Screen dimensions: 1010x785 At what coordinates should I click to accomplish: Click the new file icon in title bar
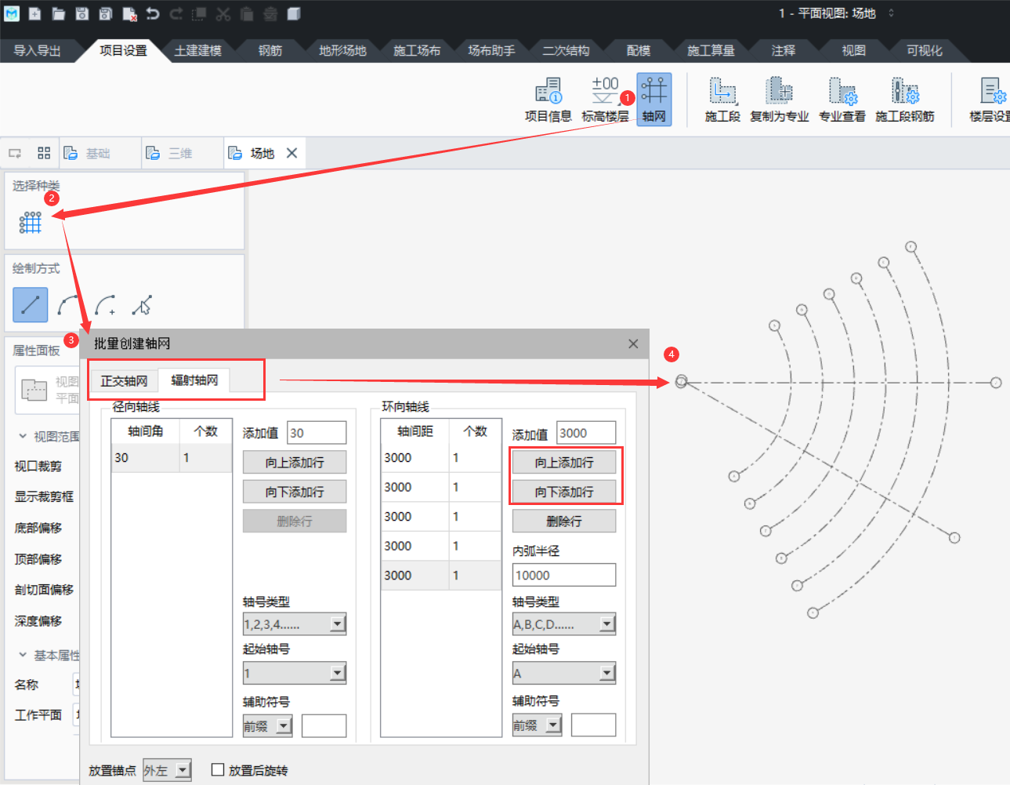pos(34,13)
